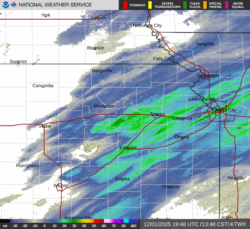The width and height of the screenshot is (250, 229).
Task: Click the 50 dBZ mark on color scale
Action: pyautogui.click(x=94, y=222)
